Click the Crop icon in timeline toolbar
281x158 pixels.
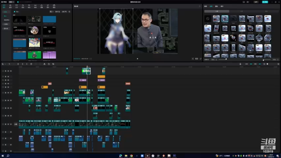[53, 64]
